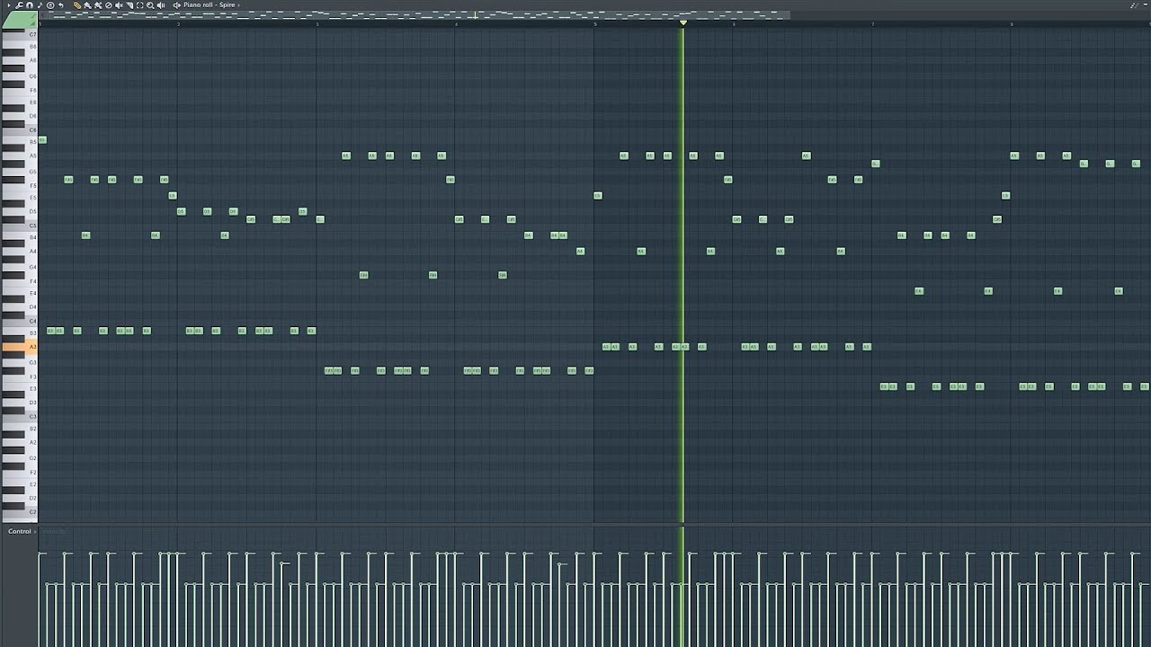1151x647 pixels.
Task: Play the highlighted orange A3 piano key
Action: pyautogui.click(x=19, y=347)
